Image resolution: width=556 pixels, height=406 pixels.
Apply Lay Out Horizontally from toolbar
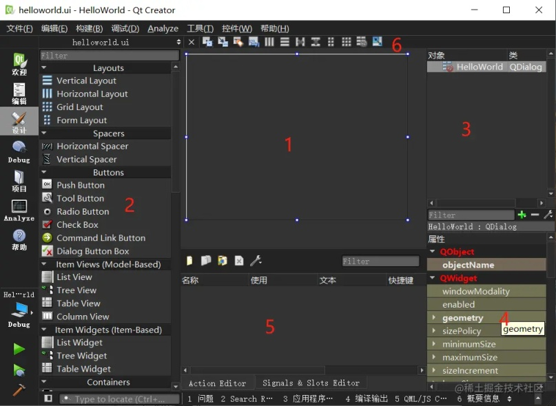pyautogui.click(x=269, y=42)
